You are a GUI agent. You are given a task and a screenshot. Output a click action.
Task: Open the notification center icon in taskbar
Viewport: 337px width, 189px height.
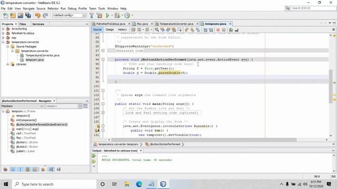point(329,184)
